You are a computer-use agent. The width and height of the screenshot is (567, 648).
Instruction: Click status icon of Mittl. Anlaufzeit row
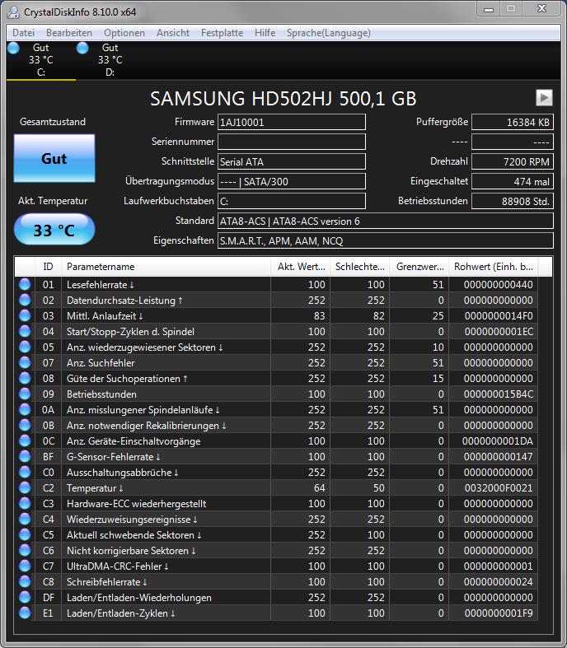(25, 315)
